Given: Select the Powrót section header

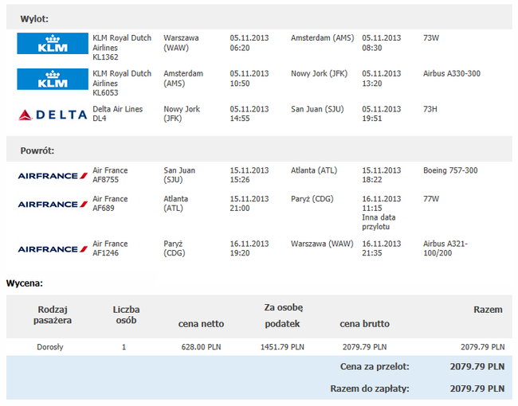Looking at the screenshot, I should (x=259, y=150).
